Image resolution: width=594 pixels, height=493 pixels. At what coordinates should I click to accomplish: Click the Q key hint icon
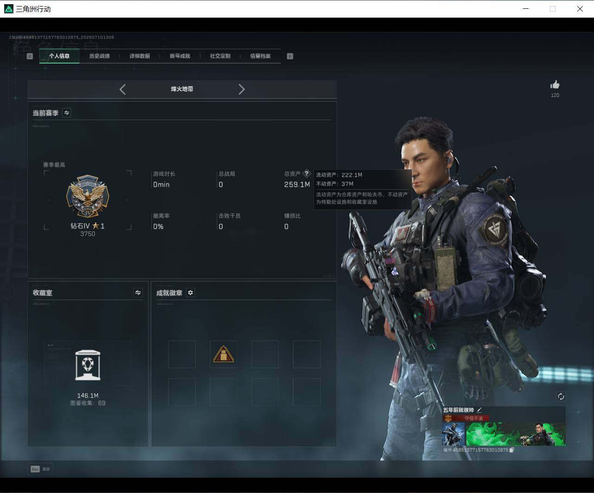pyautogui.click(x=30, y=56)
